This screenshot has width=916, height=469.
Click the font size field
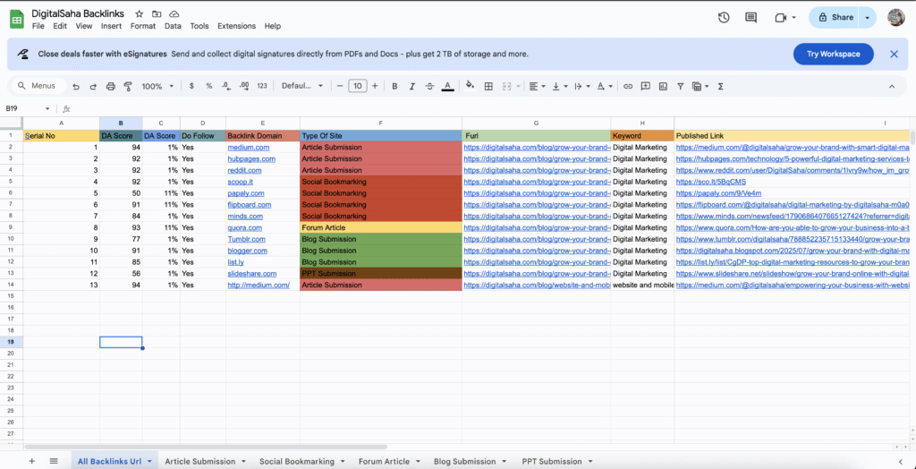(357, 86)
